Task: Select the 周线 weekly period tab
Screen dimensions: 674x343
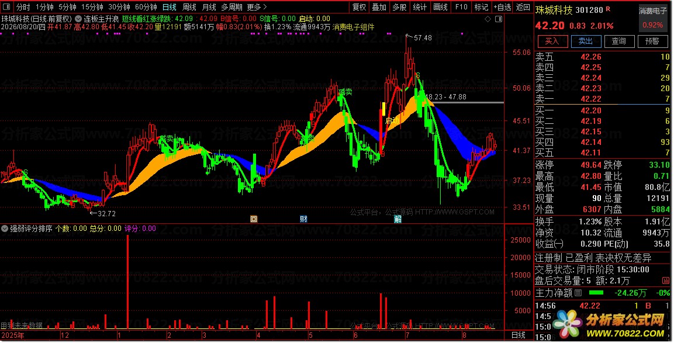Action: pyautogui.click(x=189, y=7)
